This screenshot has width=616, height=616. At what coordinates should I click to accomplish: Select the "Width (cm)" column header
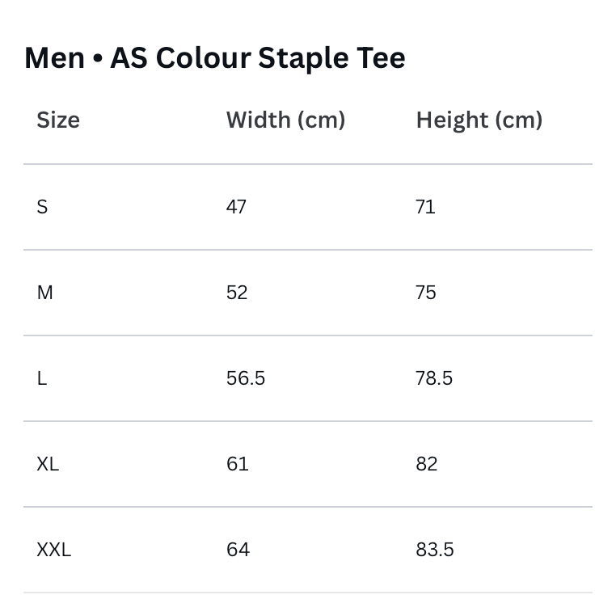click(x=285, y=120)
